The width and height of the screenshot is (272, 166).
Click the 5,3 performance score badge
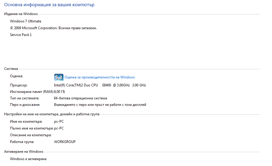click(x=59, y=77)
